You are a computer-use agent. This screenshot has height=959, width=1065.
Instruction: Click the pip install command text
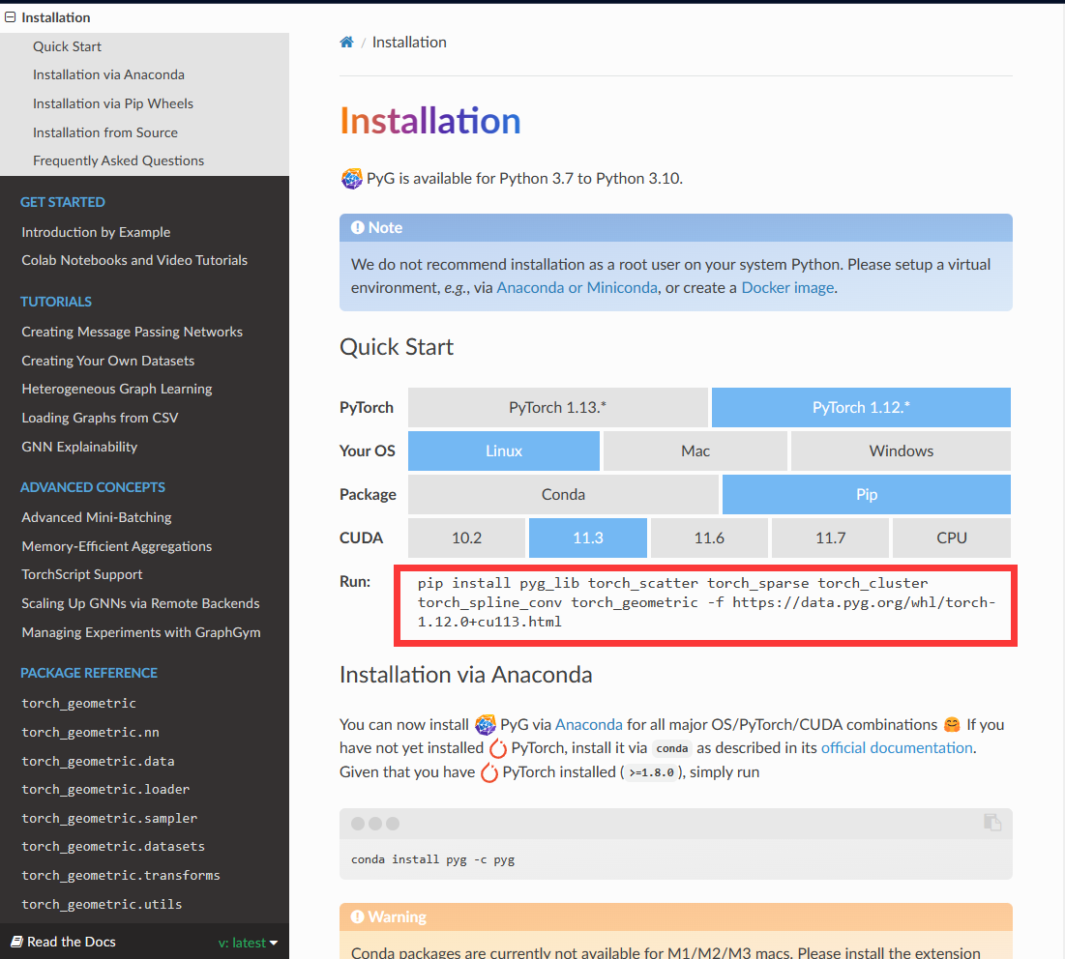point(706,602)
